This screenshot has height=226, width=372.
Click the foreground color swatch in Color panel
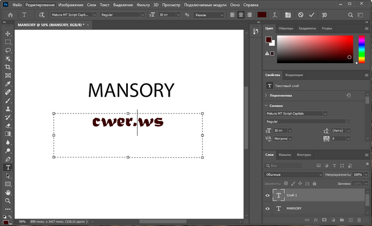pos(269,40)
